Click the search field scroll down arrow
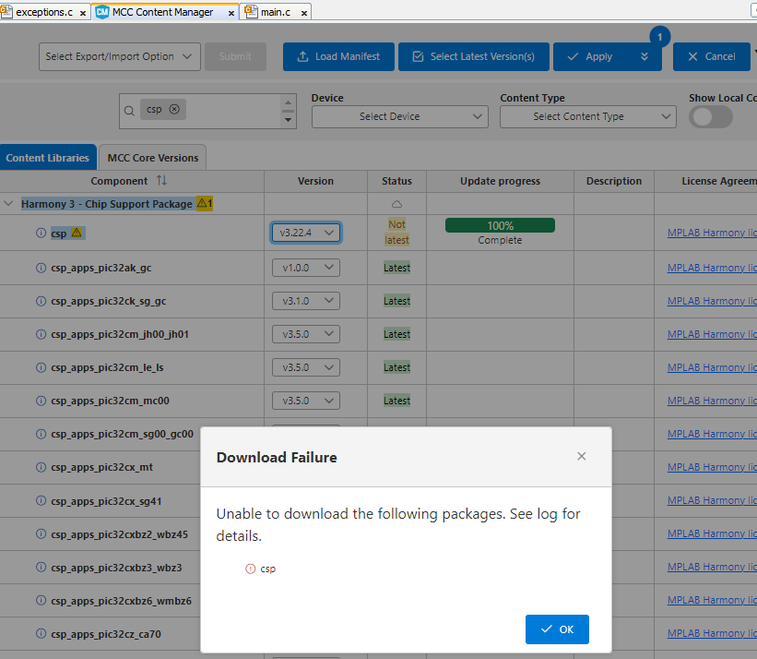Screen dimensions: 757x659 (288, 120)
